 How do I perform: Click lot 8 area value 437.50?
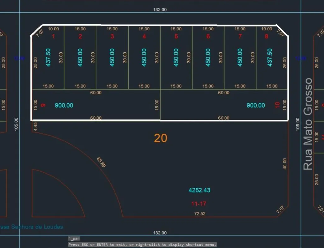click(x=270, y=58)
